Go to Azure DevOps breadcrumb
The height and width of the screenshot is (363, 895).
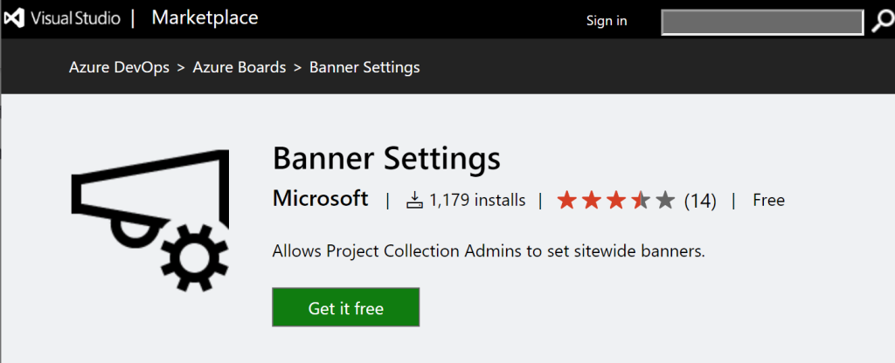[119, 67]
